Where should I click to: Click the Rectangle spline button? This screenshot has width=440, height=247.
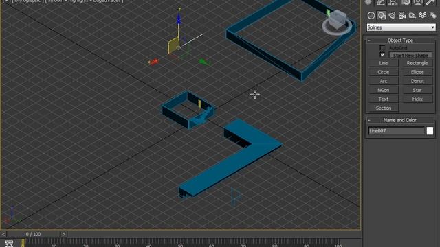click(417, 63)
